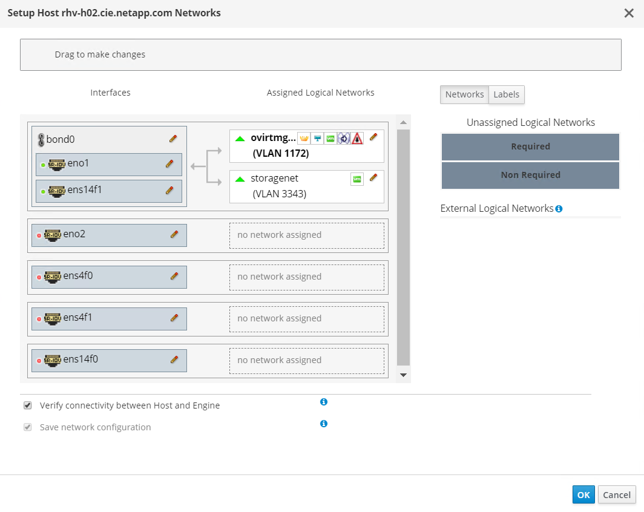Click the empty network slot beside eno2
The height and width of the screenshot is (512, 644).
click(x=307, y=235)
